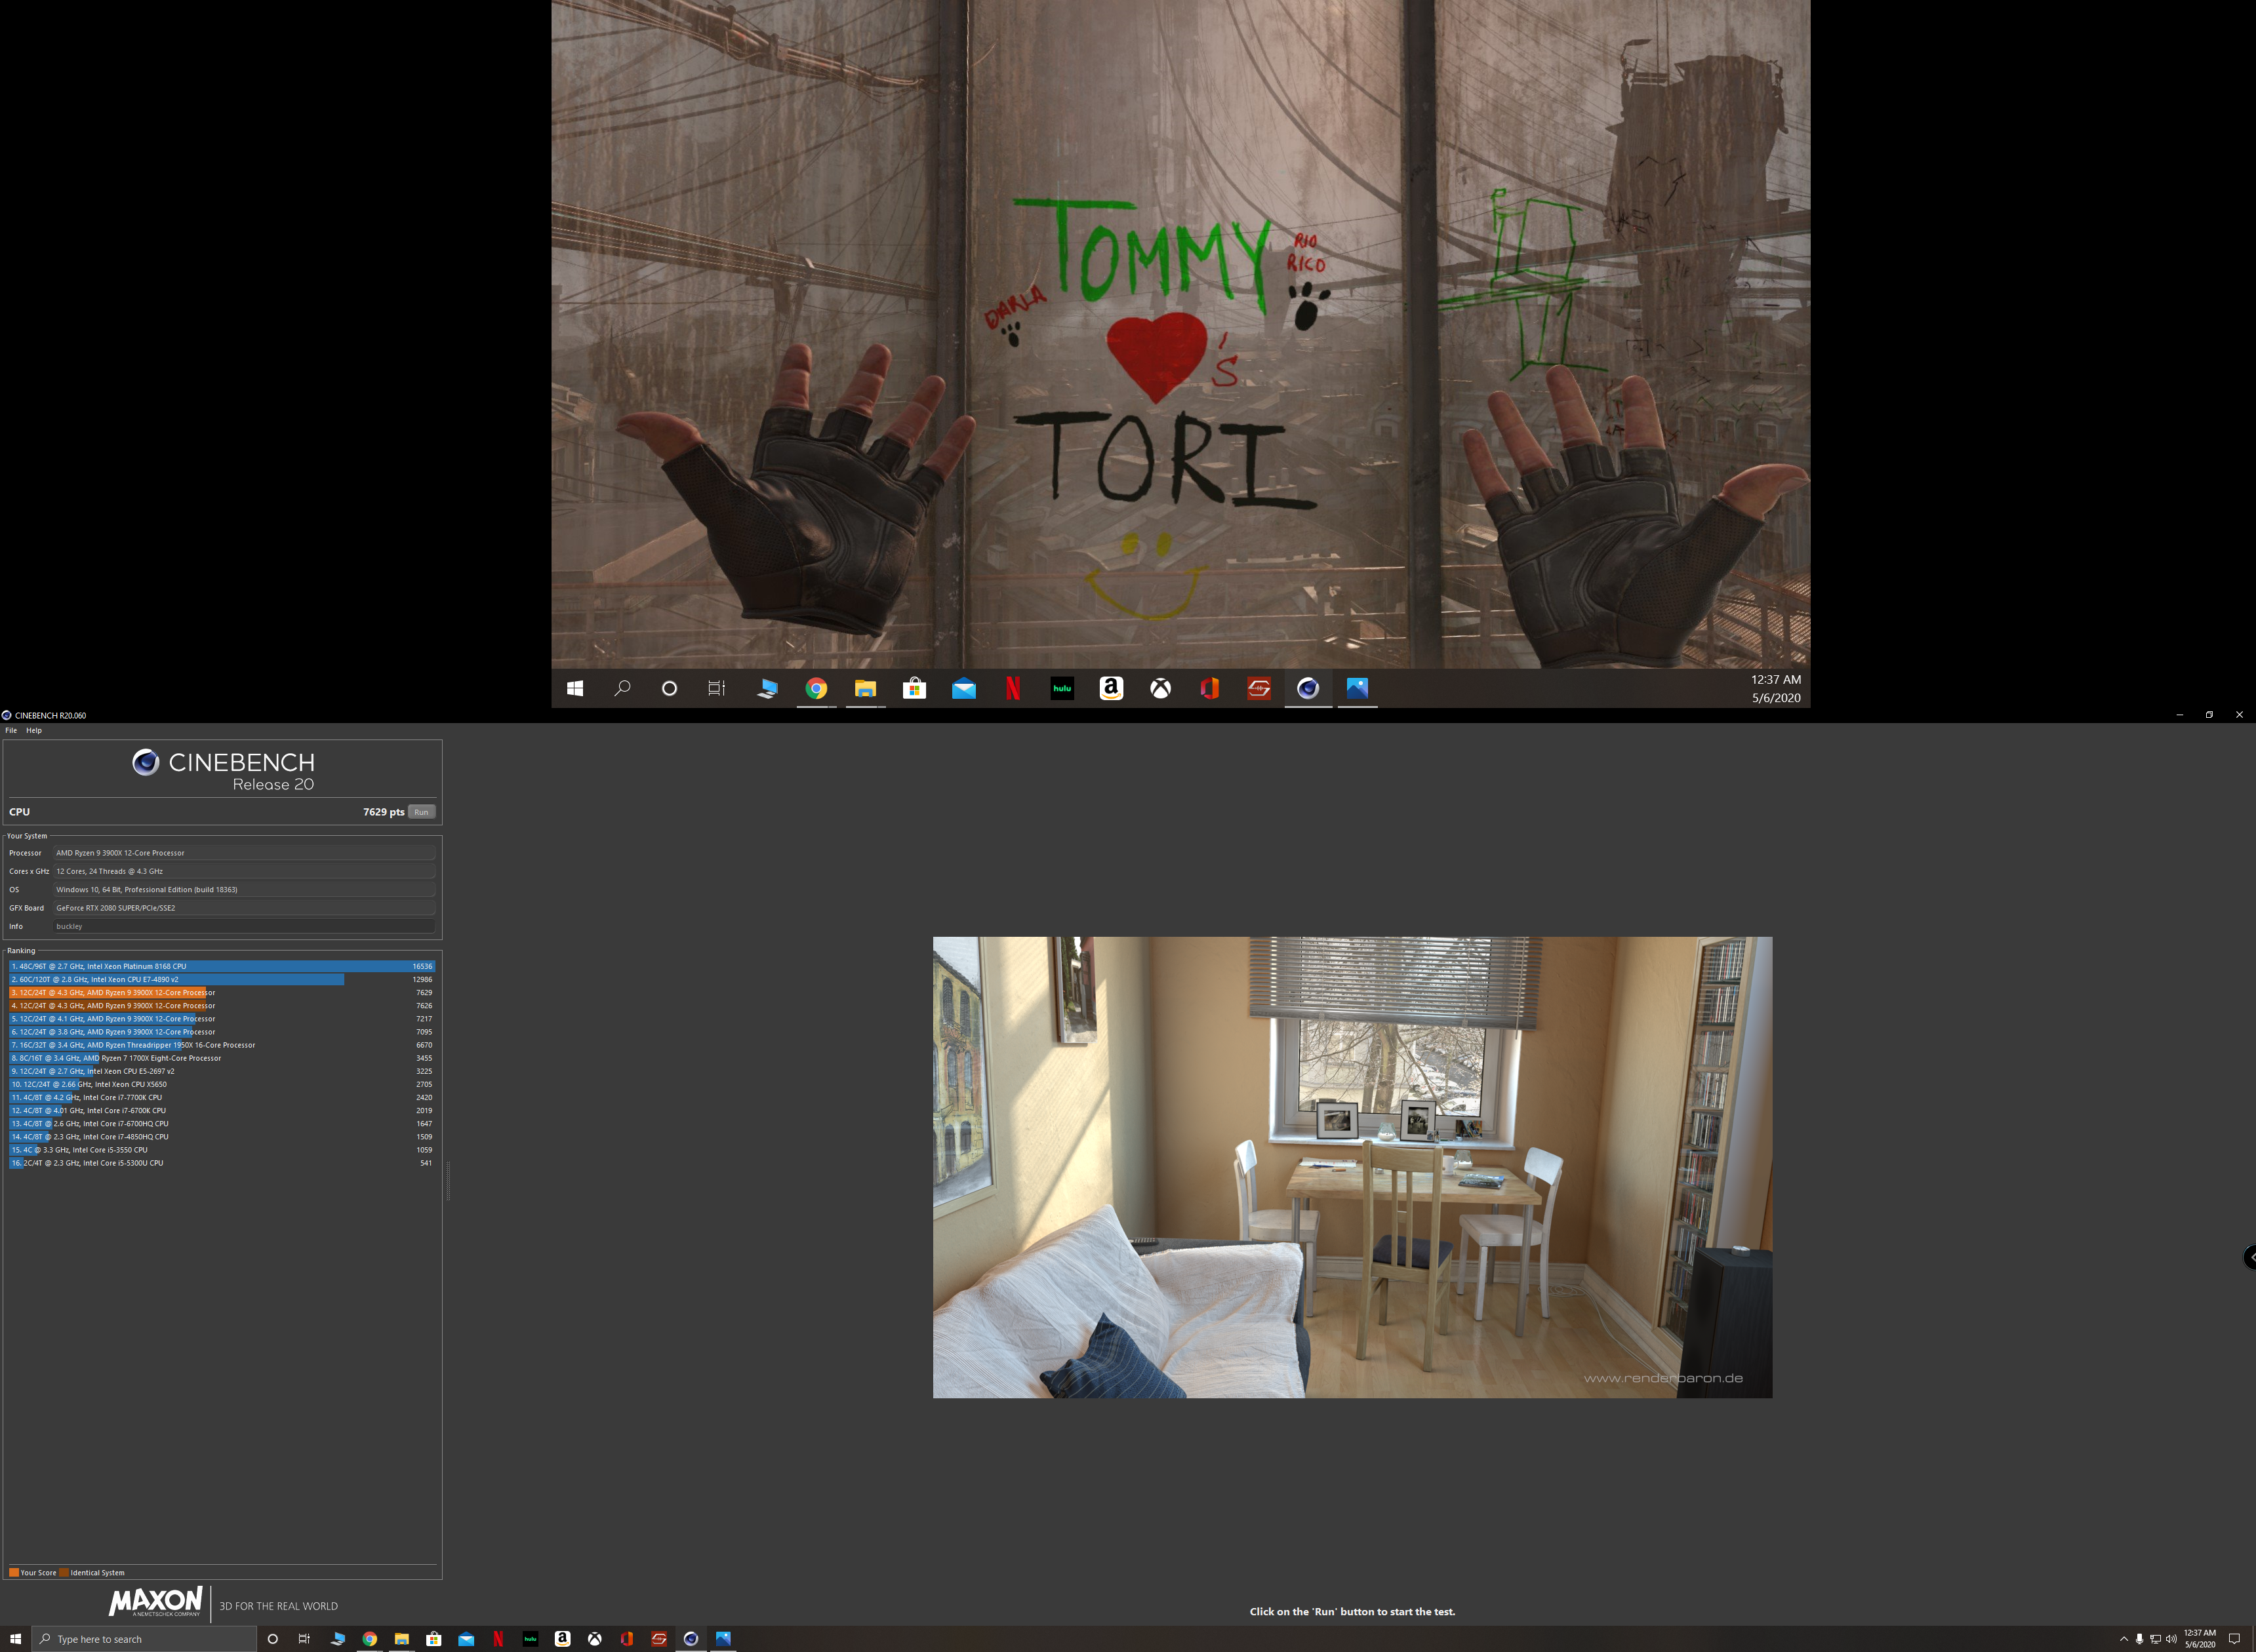Click the Cinebench icon in the title bar
This screenshot has width=2256, height=1652.
pyautogui.click(x=7, y=715)
